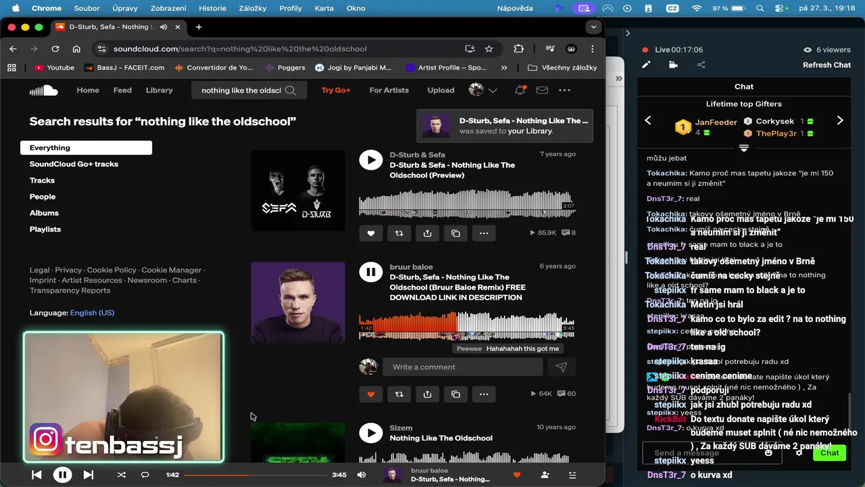The height and width of the screenshot is (487, 865).
Task: Skip to next track in player
Action: coord(89,475)
